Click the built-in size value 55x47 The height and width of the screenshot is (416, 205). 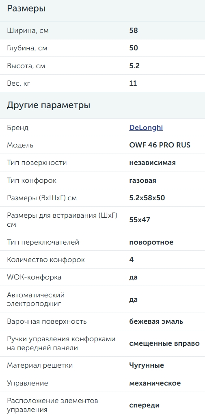coord(140,220)
